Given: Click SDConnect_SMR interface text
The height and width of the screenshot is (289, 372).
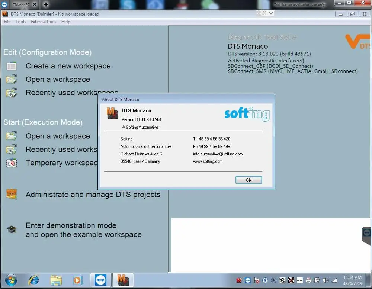Looking at the screenshot, I should tap(293, 71).
